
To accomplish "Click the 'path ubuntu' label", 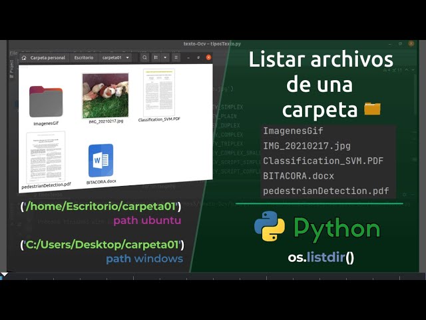I will tap(147, 221).
